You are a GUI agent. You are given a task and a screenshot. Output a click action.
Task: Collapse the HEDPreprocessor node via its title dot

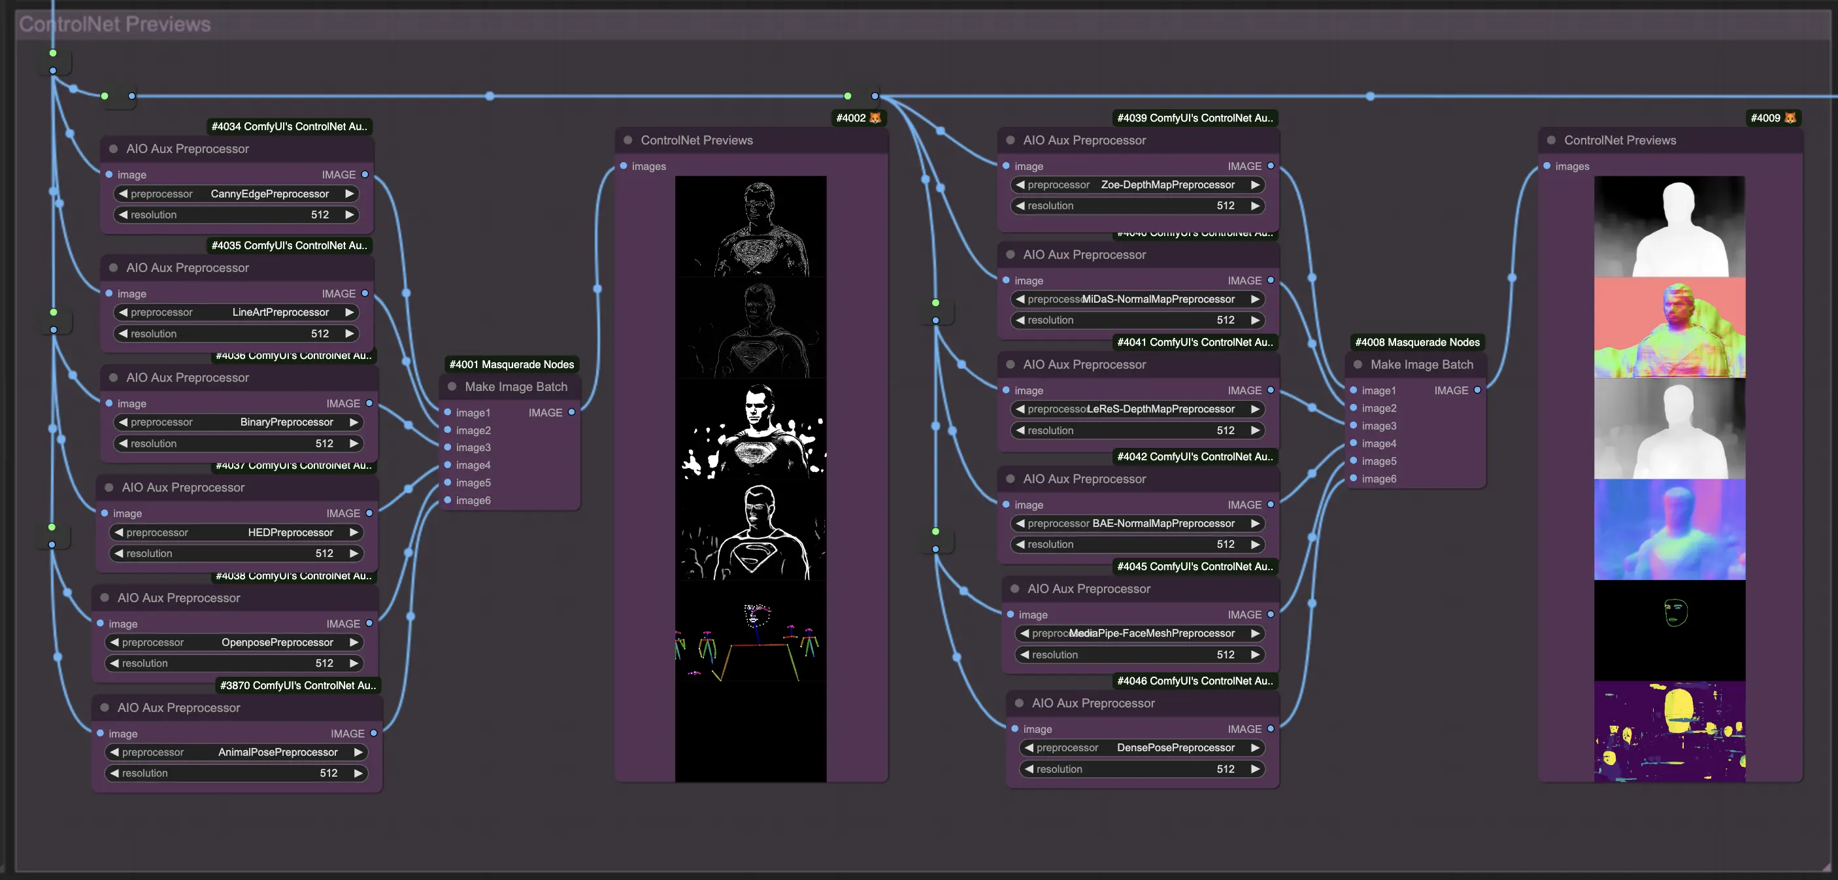[109, 488]
